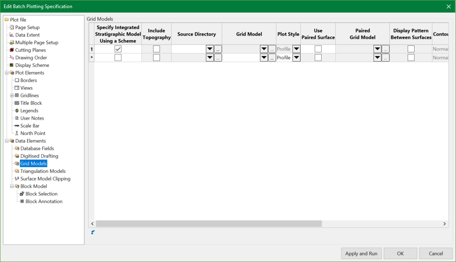Screen dimensions: 456x262
Task: Click the Plot Elements folder icon
Action: click(12, 73)
